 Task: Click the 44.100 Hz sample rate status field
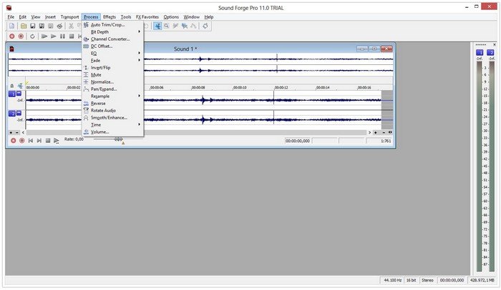392,280
